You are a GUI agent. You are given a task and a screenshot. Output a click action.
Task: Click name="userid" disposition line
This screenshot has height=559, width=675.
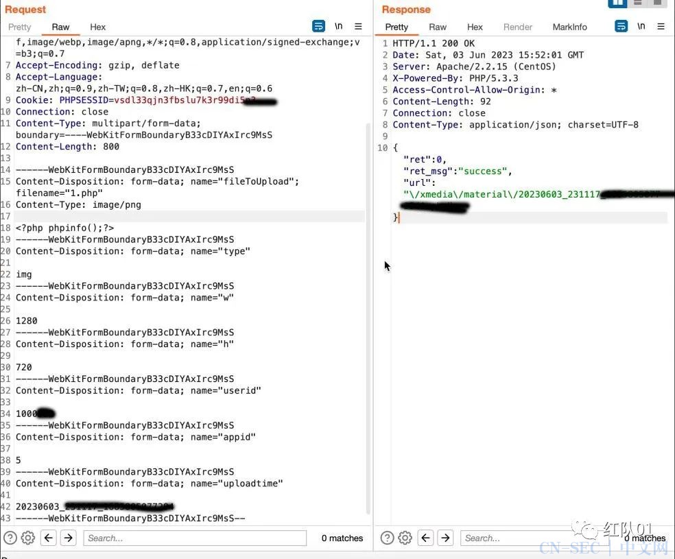(x=139, y=391)
